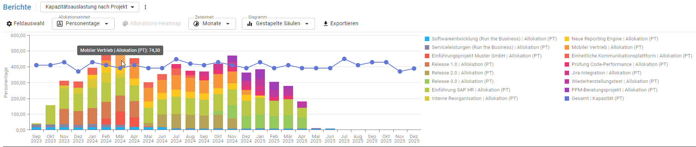Viewport: 696px width, 147px height.
Task: Click the Monate time unit icon
Action: [x=197, y=24]
